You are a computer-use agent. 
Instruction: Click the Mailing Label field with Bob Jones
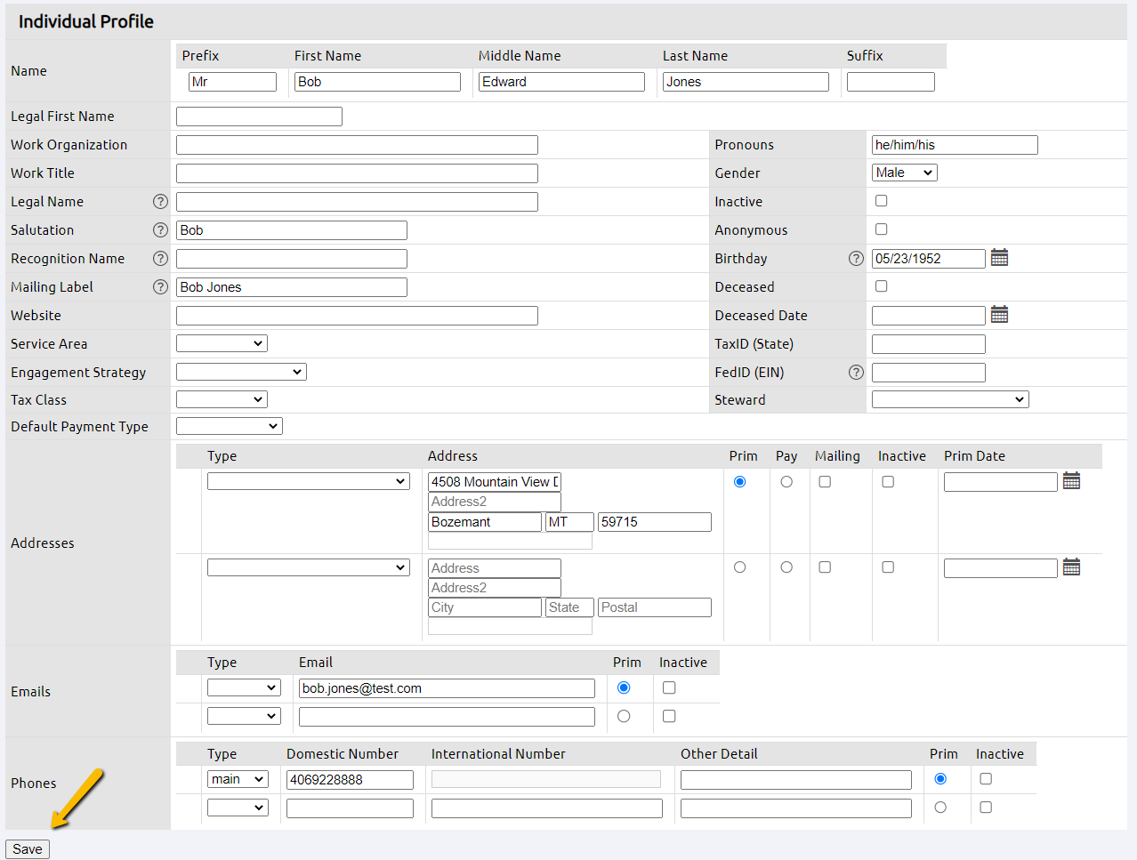(x=292, y=287)
